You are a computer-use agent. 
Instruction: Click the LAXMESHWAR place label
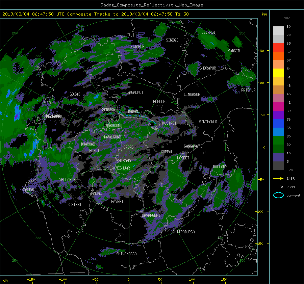120,168
